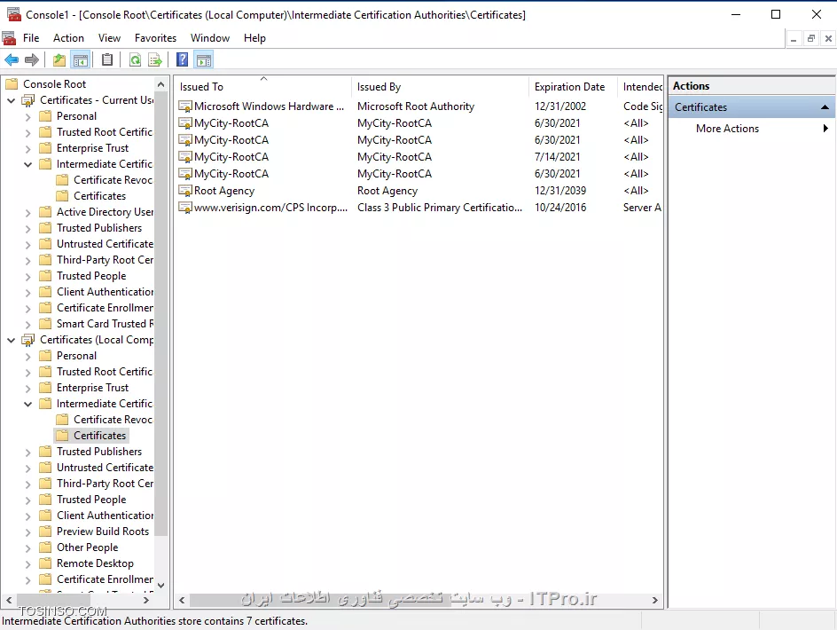Click certificate icon of www.verisign.com row

185,208
